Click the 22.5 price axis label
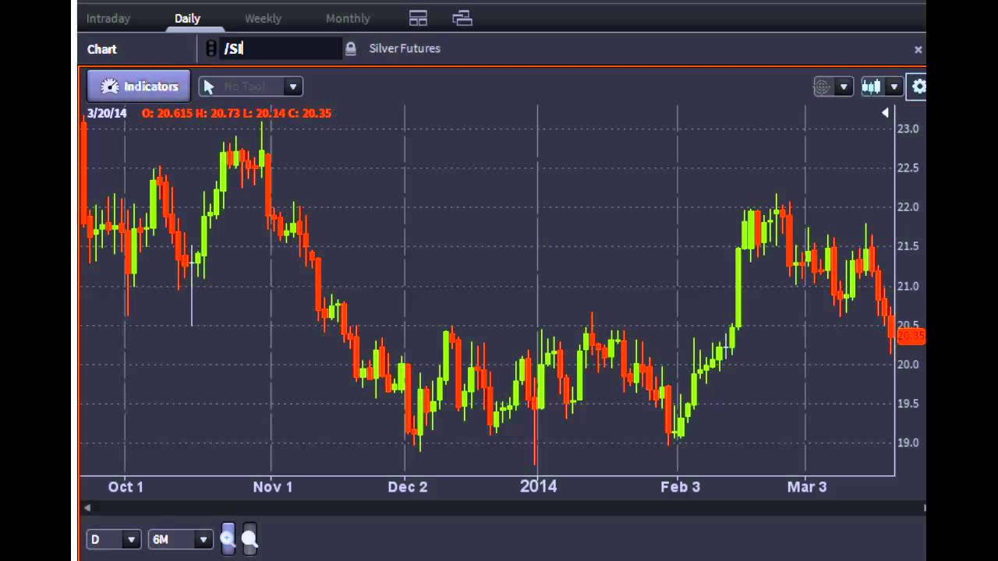This screenshot has height=561, width=998. (x=908, y=168)
